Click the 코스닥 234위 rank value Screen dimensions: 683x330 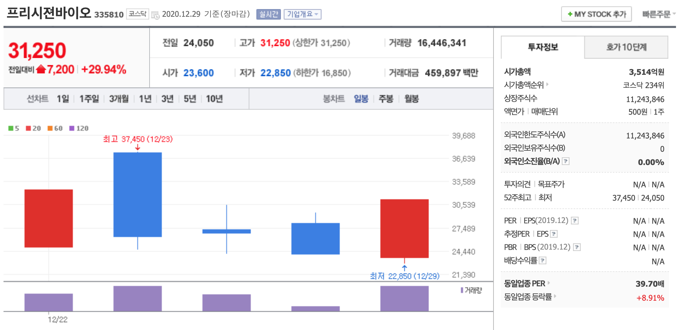pos(643,85)
